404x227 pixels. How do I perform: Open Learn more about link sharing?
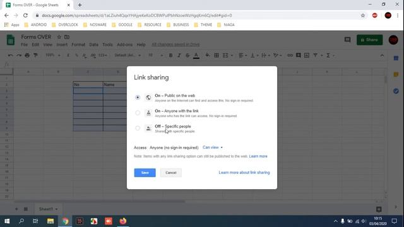pyautogui.click(x=244, y=172)
